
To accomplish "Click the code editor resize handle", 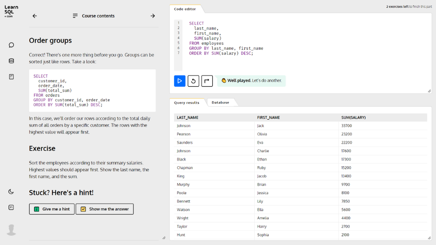I will 429,91.
